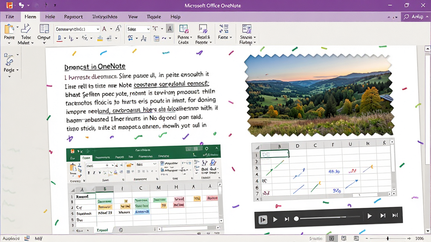Switch to the second status bar view button
The height and width of the screenshot is (242, 431).
[x=343, y=238]
